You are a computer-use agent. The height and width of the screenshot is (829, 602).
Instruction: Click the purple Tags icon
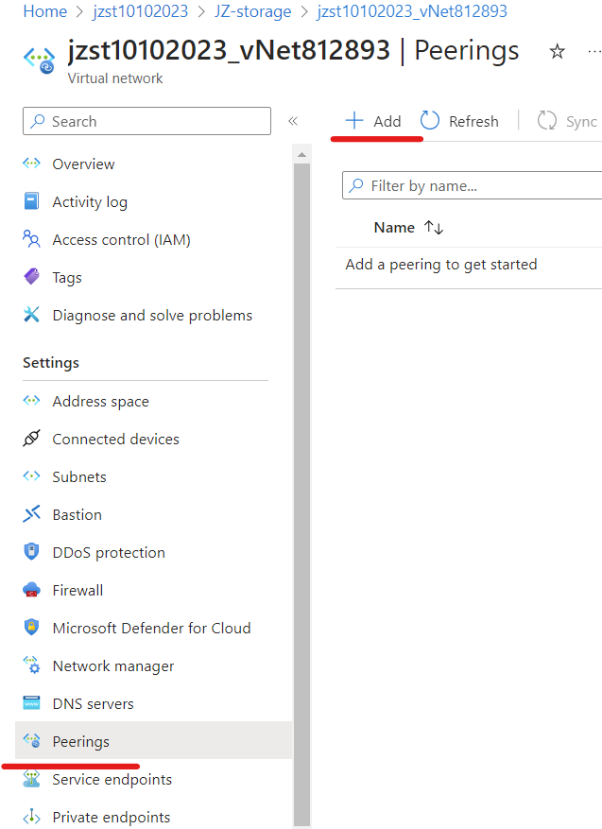(32, 277)
